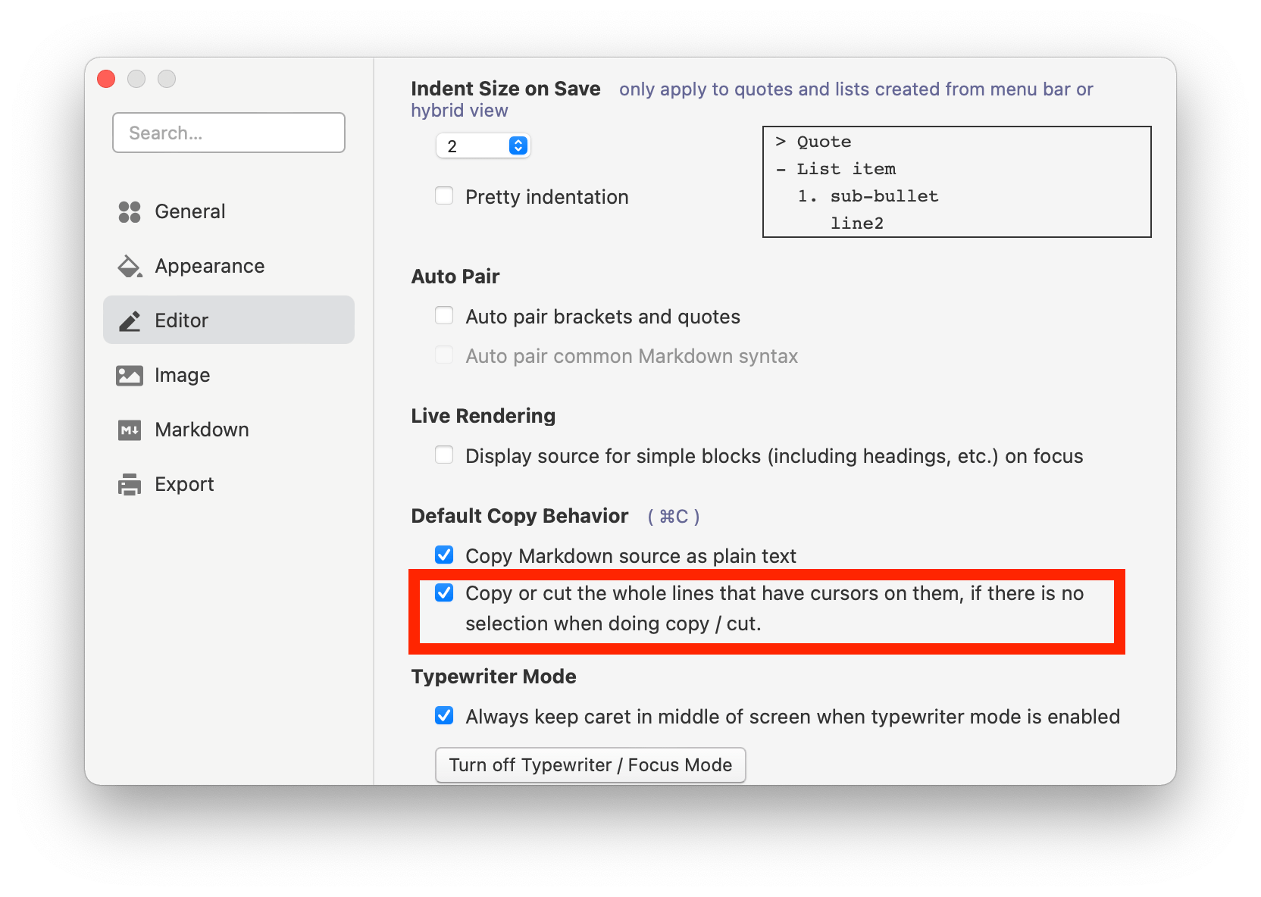Click the preferences Search field
The height and width of the screenshot is (897, 1261).
coord(229,133)
